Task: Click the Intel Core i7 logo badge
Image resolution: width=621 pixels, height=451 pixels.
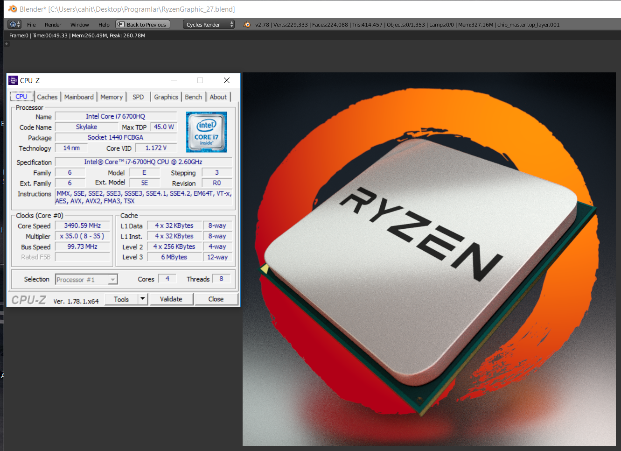Action: (206, 132)
